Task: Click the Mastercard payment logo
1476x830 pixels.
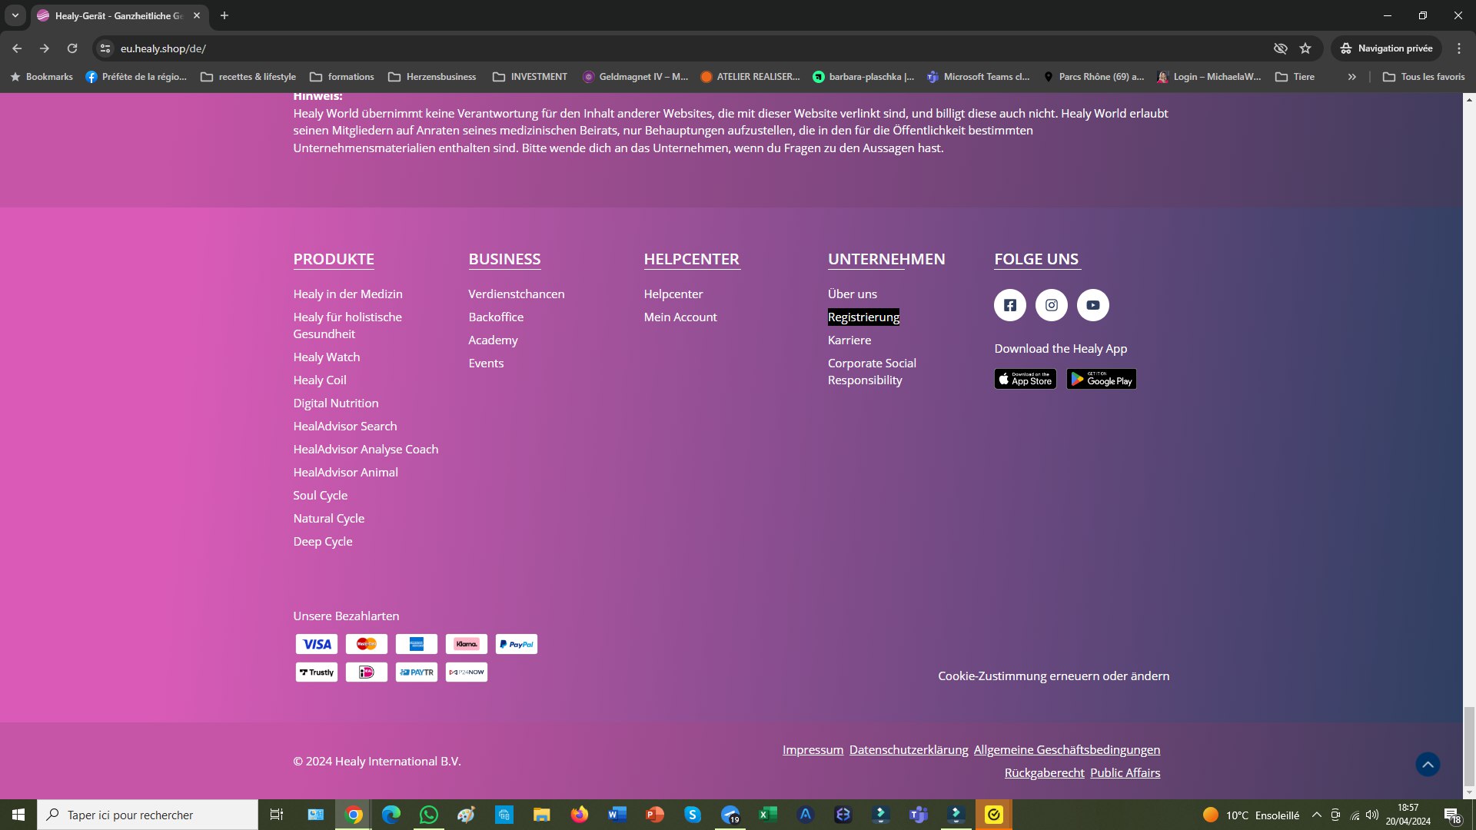Action: click(x=367, y=644)
